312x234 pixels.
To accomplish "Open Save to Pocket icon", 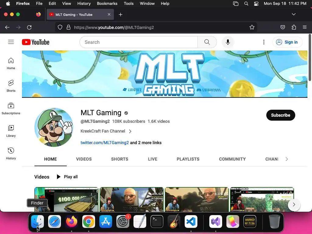I will (283, 27).
